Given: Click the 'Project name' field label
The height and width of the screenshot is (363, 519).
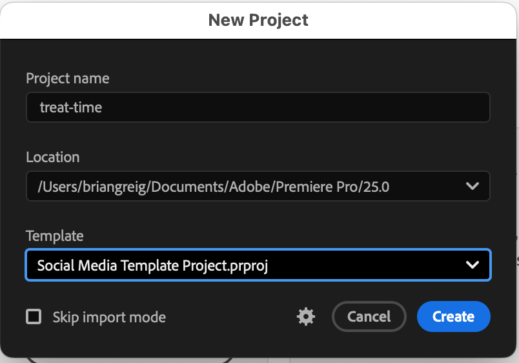Looking at the screenshot, I should pyautogui.click(x=68, y=79).
